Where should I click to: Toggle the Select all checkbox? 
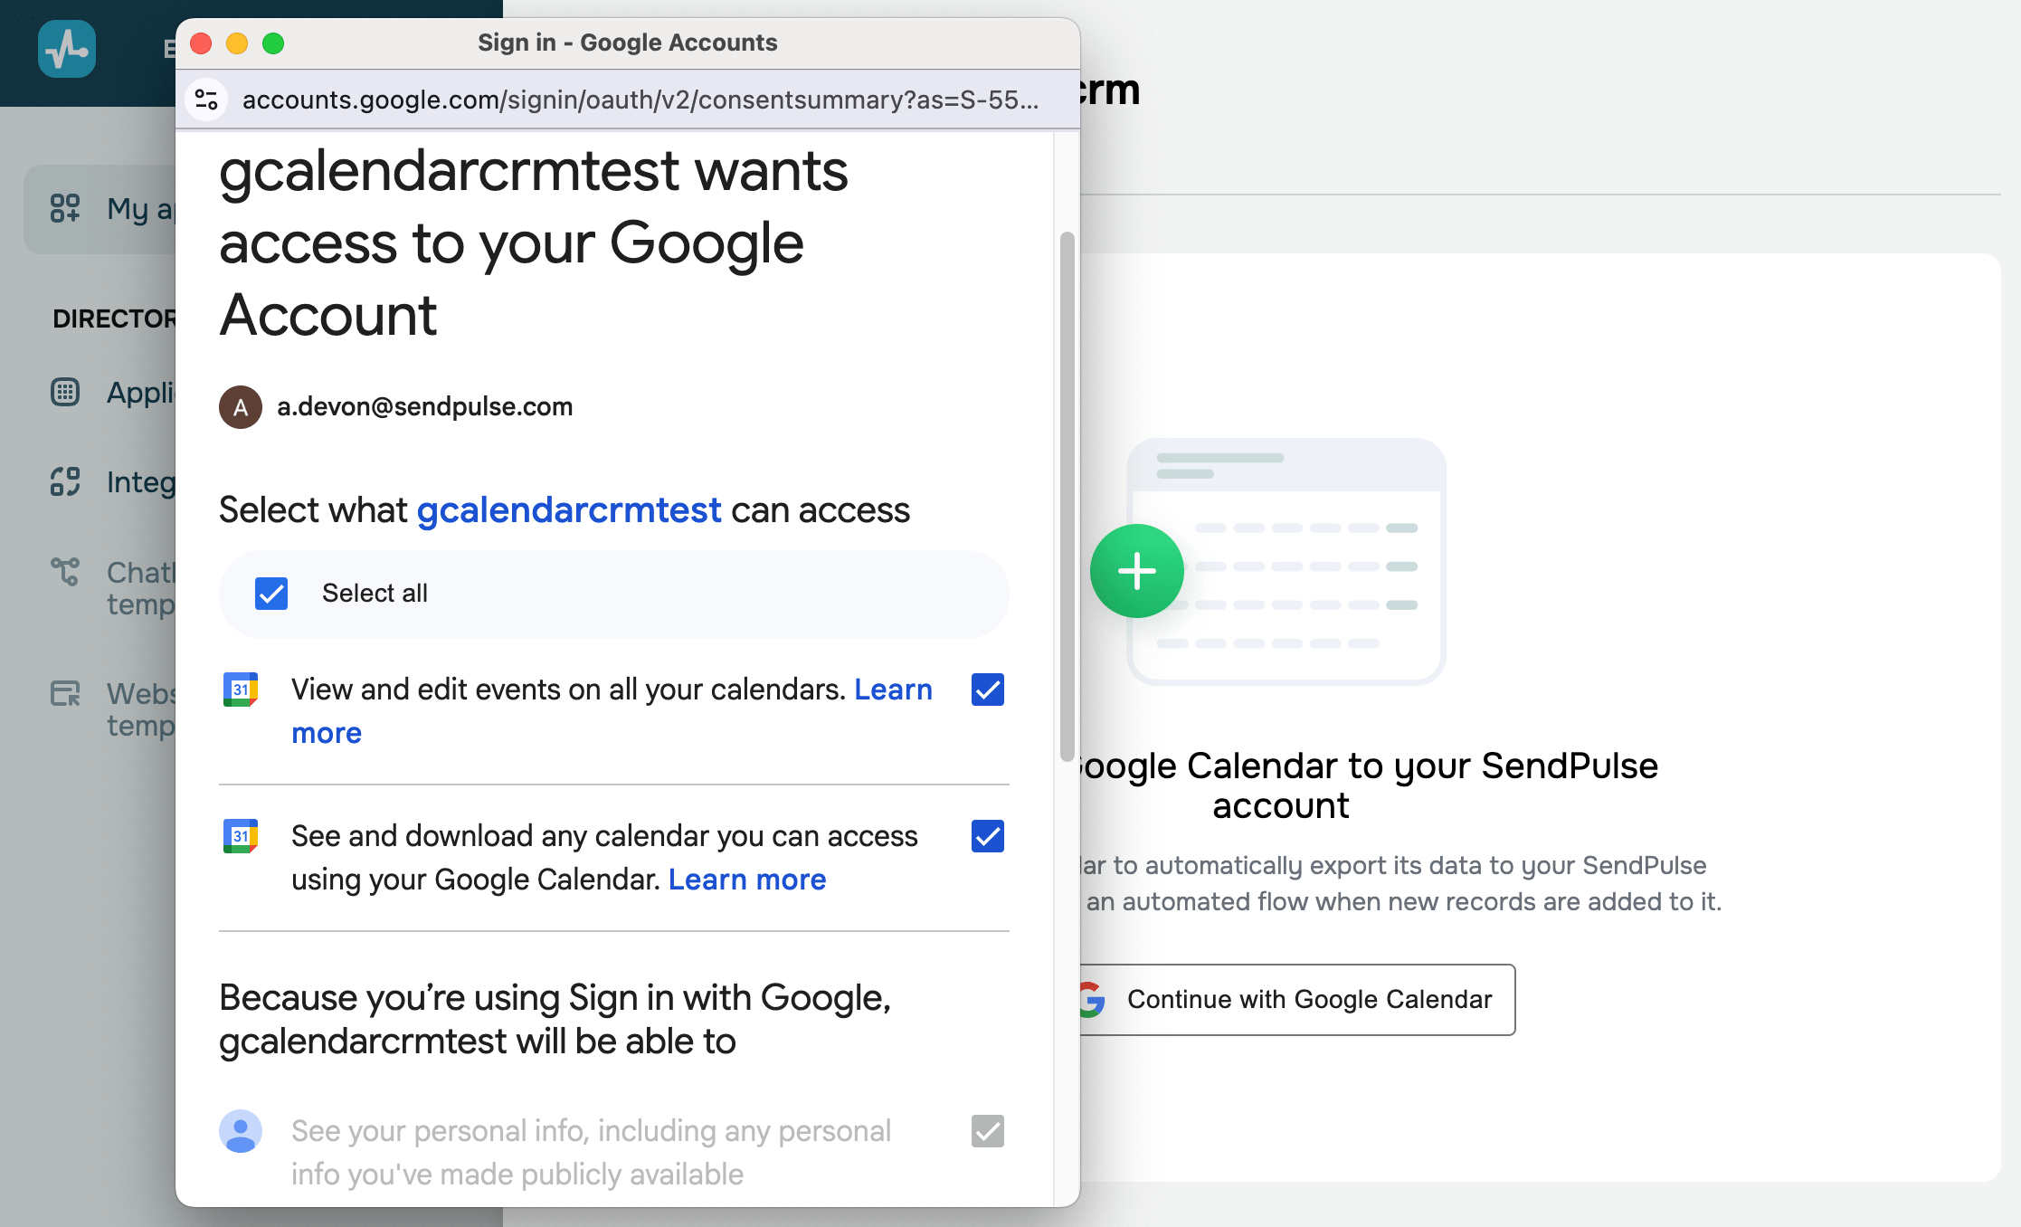click(x=271, y=594)
